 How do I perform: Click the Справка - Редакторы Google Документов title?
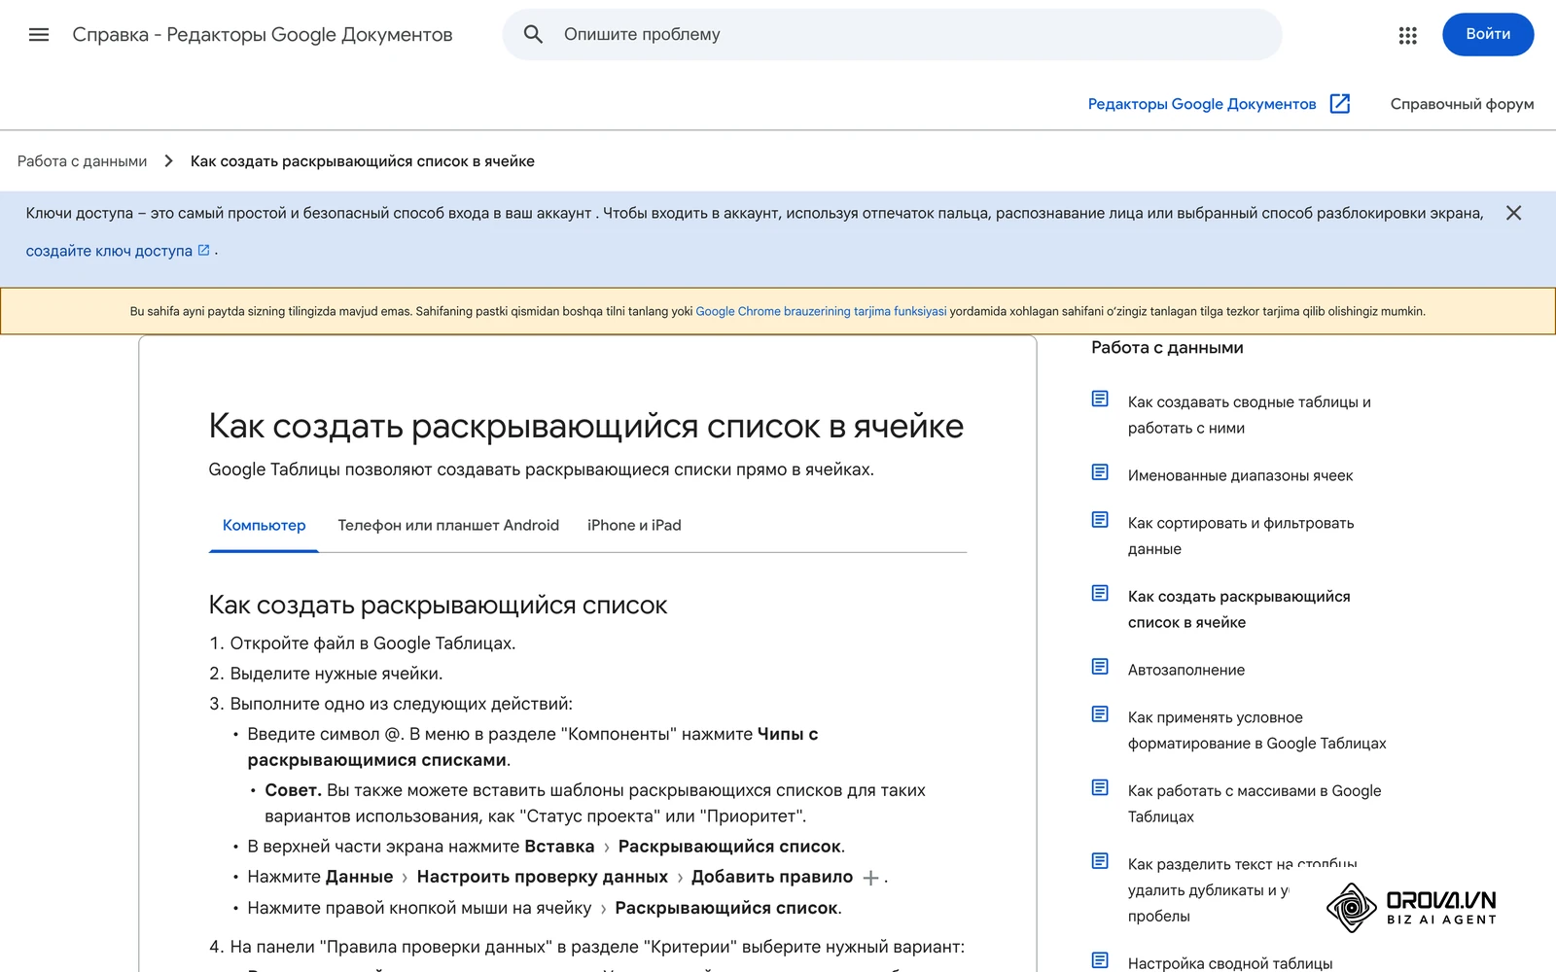(263, 35)
